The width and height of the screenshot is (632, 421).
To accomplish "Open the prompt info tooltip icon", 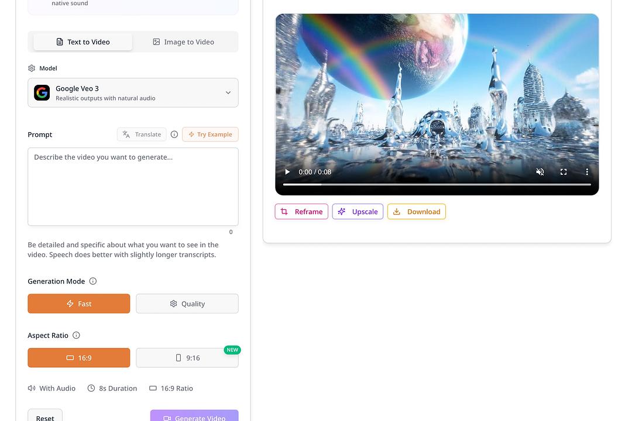I will 174,134.
